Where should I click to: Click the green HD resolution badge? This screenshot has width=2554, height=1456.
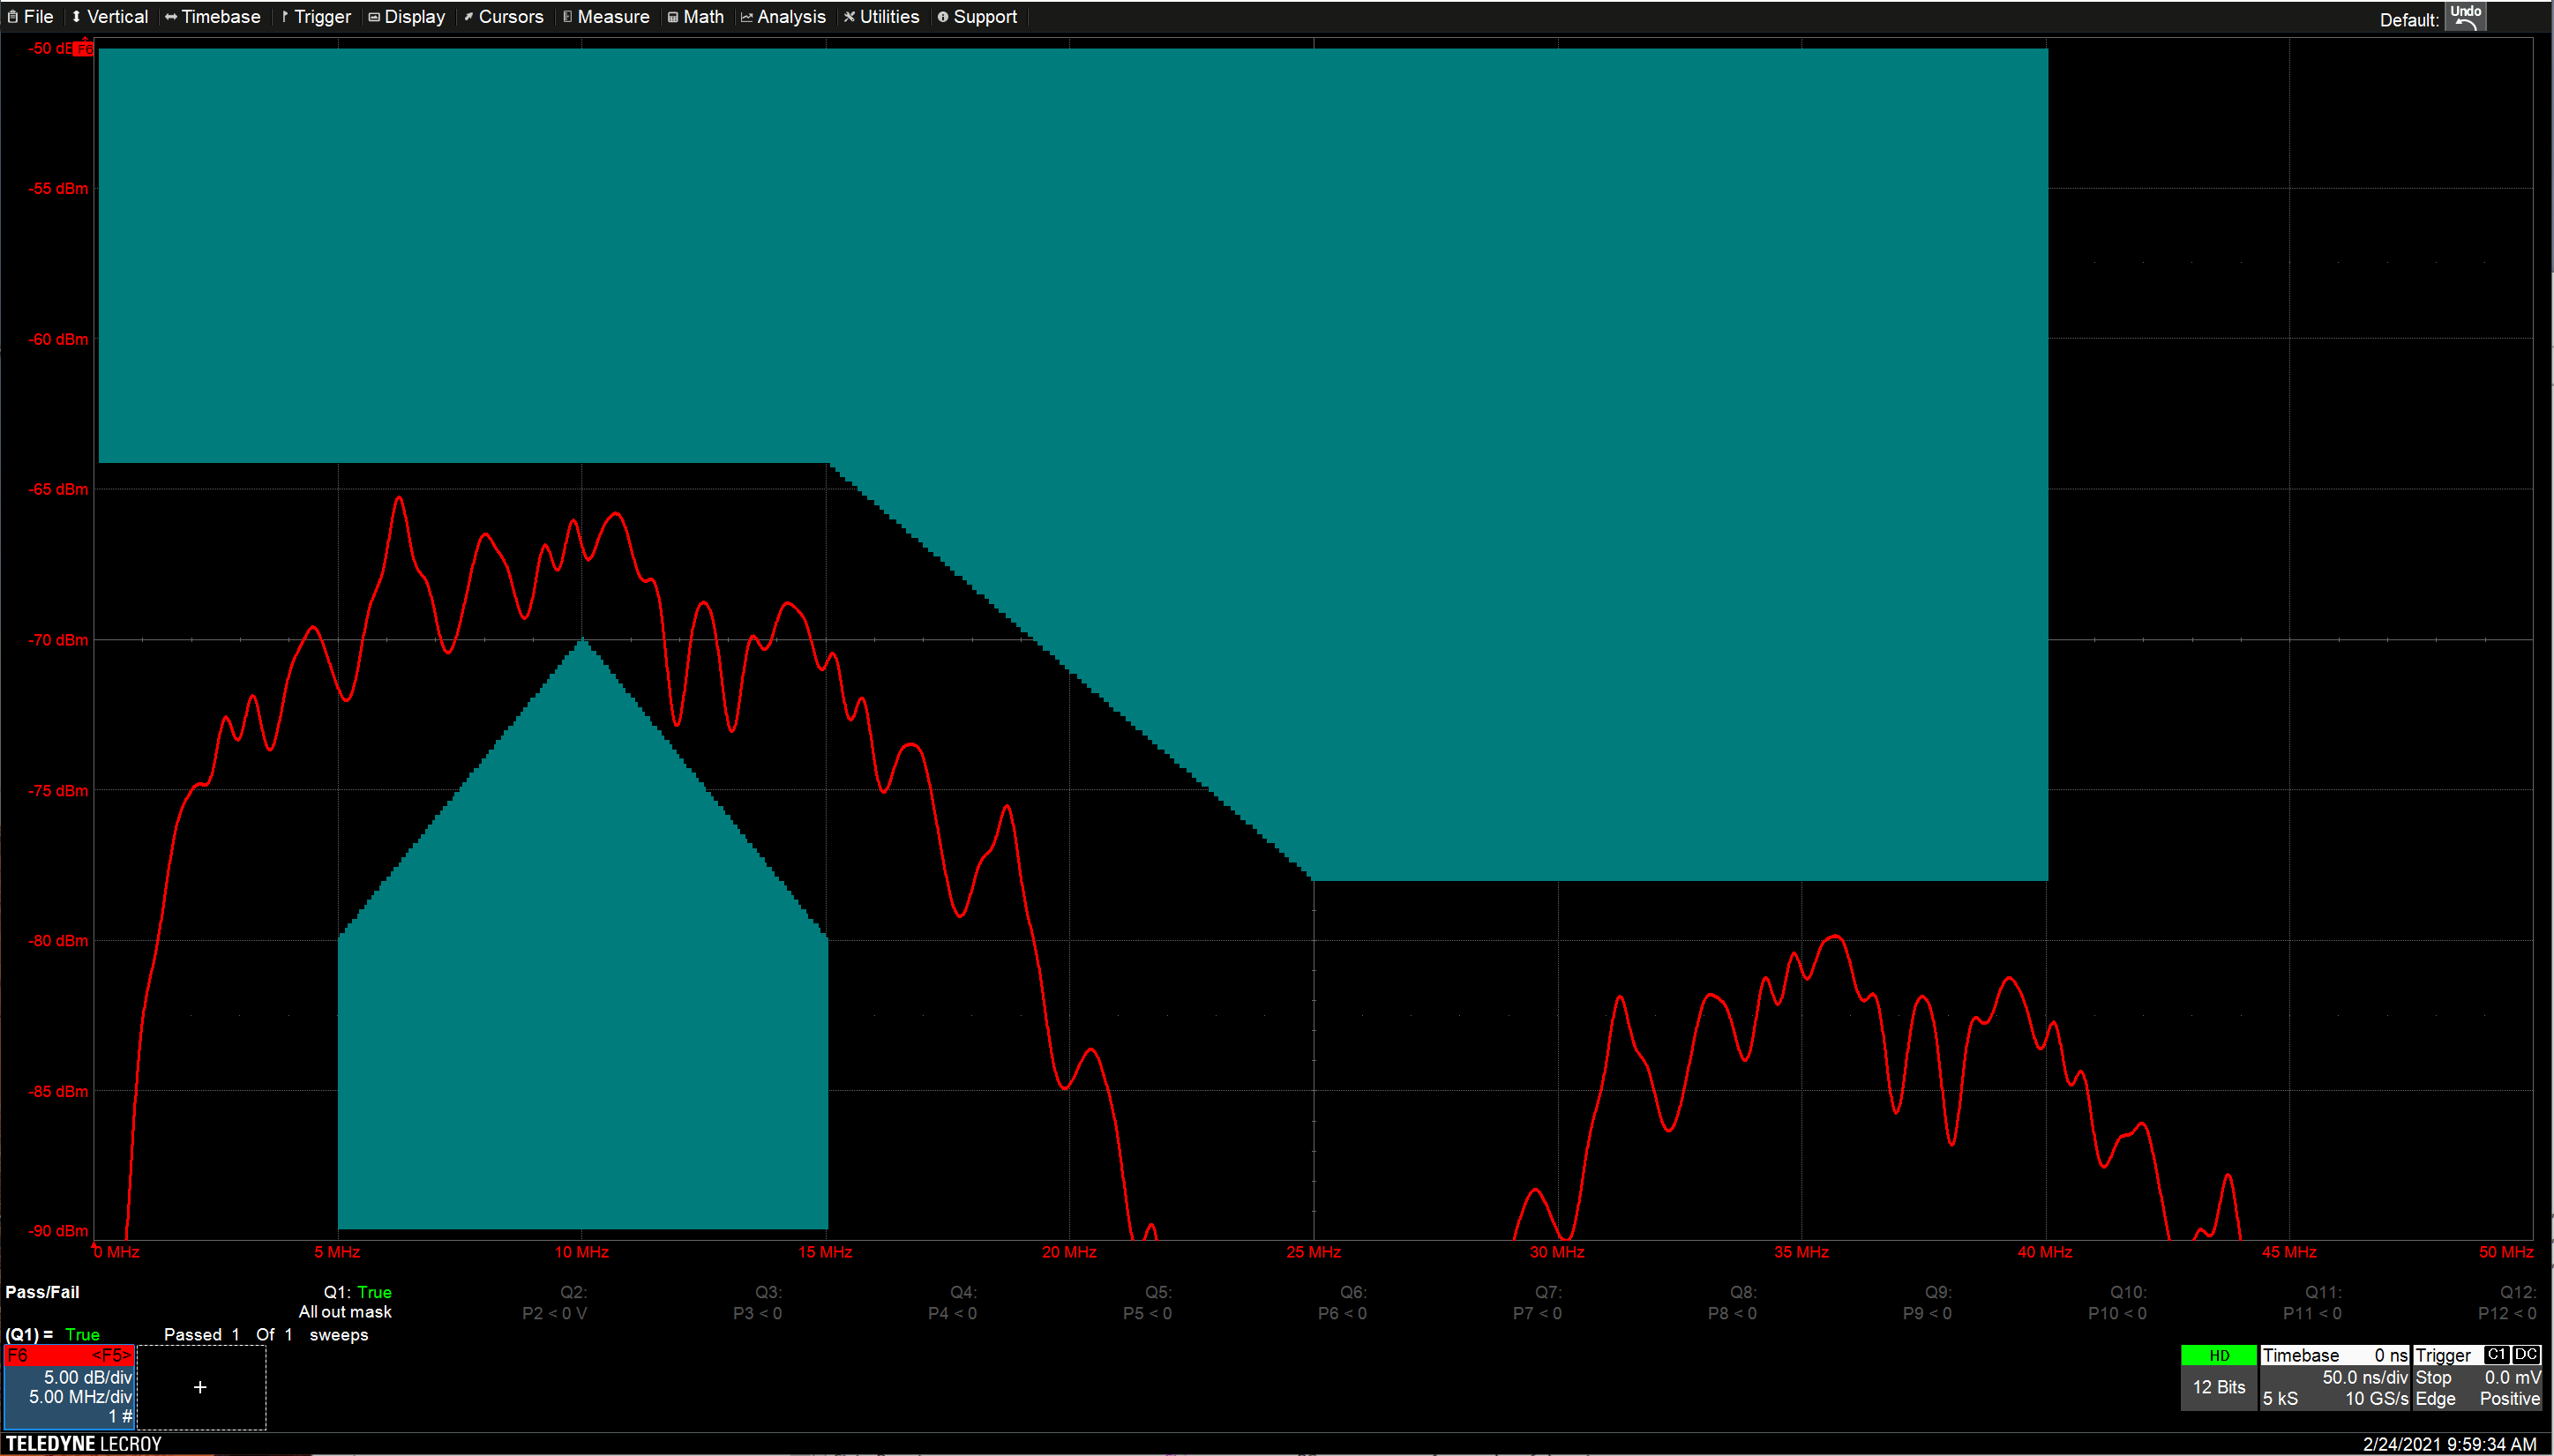[2218, 1355]
